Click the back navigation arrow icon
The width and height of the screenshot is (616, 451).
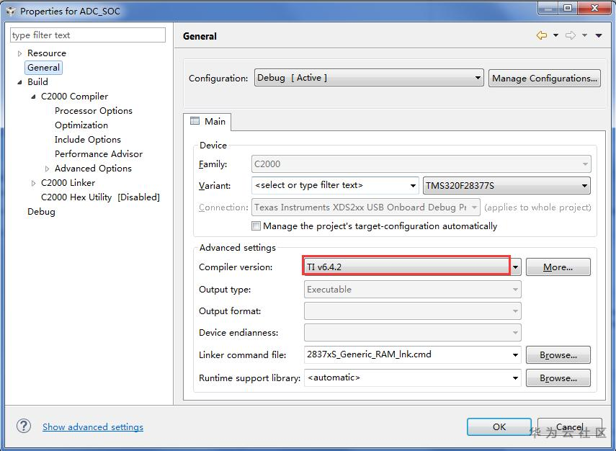[x=542, y=35]
